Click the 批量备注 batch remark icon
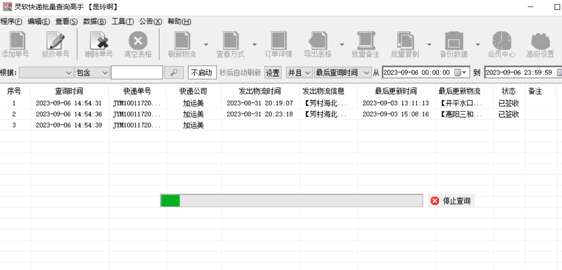Viewport: 562px width, 270px height. (366, 40)
